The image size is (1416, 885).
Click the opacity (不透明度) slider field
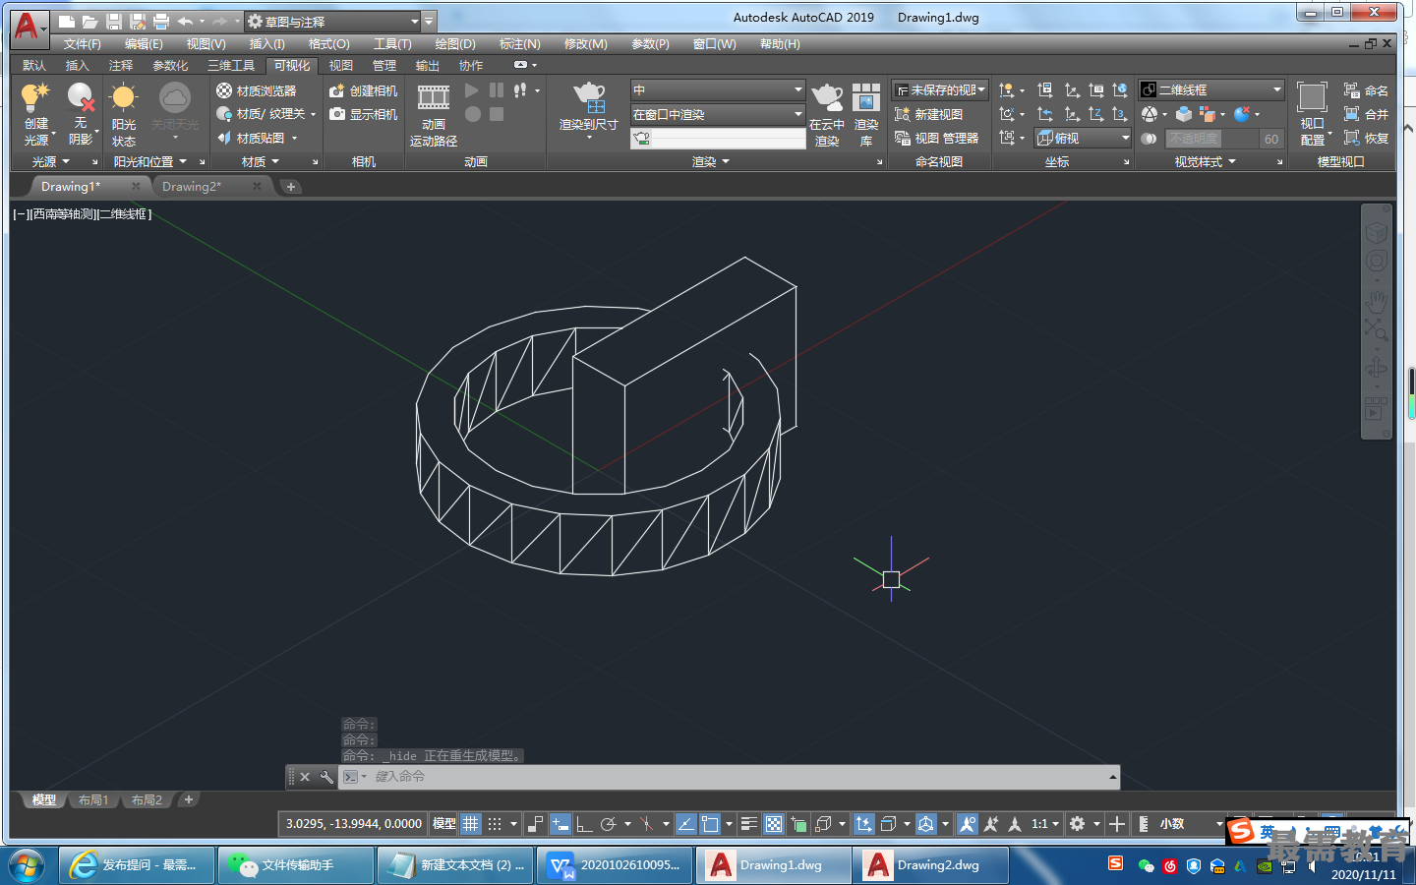pyautogui.click(x=1211, y=139)
